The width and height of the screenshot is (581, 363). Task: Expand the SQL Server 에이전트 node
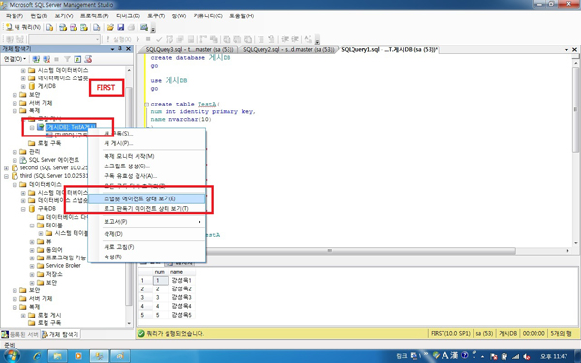15,160
